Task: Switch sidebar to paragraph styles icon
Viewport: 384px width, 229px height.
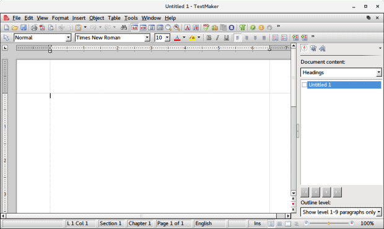Action: tap(313, 48)
